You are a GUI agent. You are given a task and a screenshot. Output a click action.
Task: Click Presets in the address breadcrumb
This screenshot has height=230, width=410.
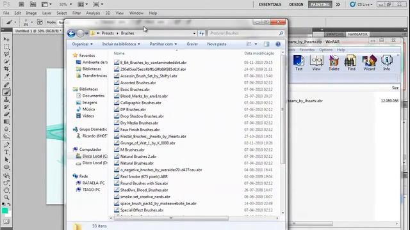(x=108, y=33)
